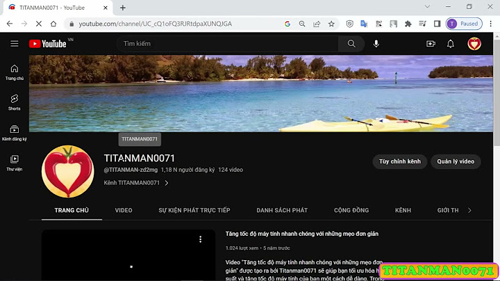Go to Trang chủ in sidebar

click(x=15, y=72)
